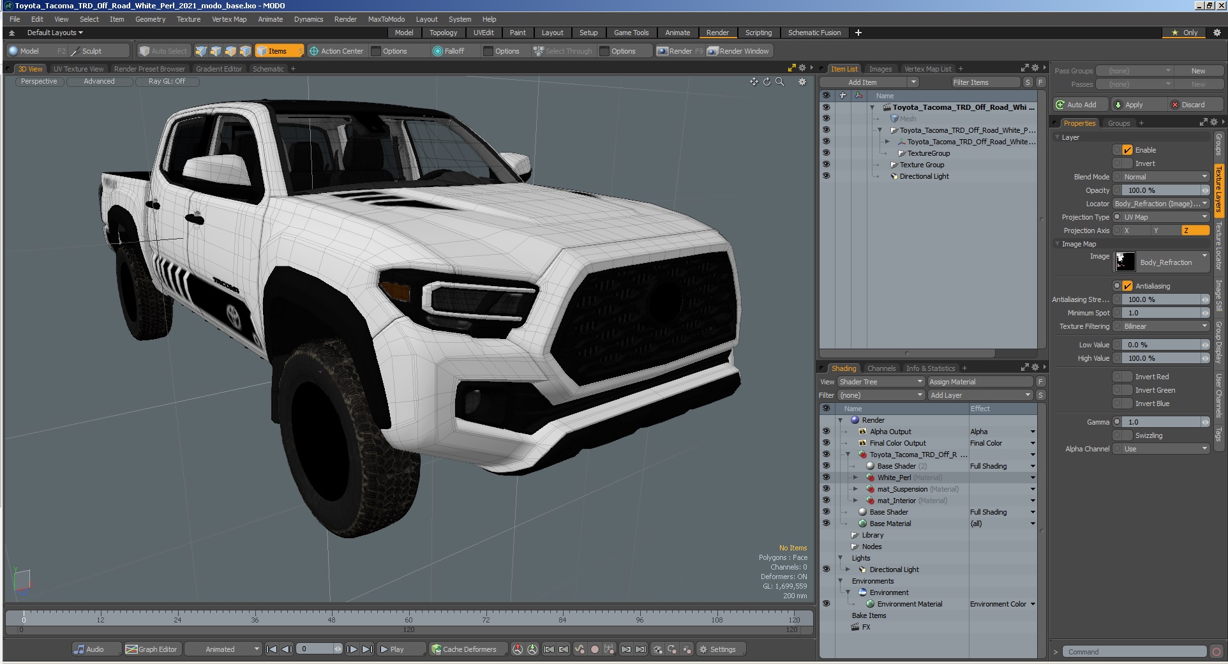This screenshot has height=664, width=1228.
Task: Open Shading panel gear options
Action: pos(1035,368)
